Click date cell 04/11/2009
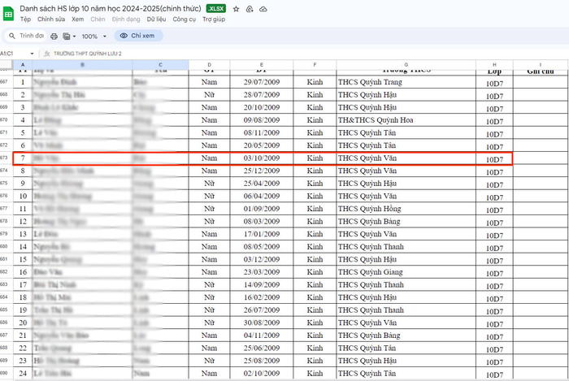Viewport: 569px width, 381px height. [262, 336]
